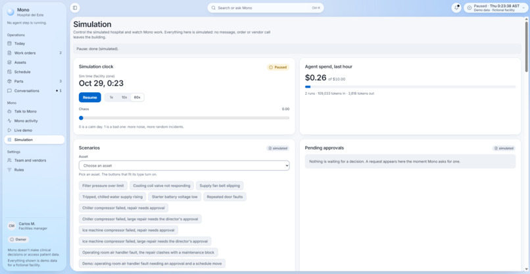Screen dimensions: 530x274
Task: Click the Chaos slider handle
Action: click(x=81, y=118)
